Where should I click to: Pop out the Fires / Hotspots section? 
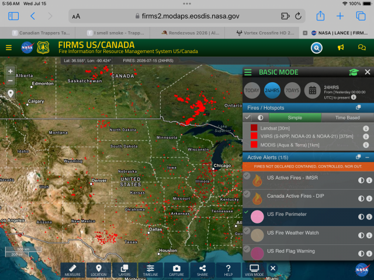358,107
